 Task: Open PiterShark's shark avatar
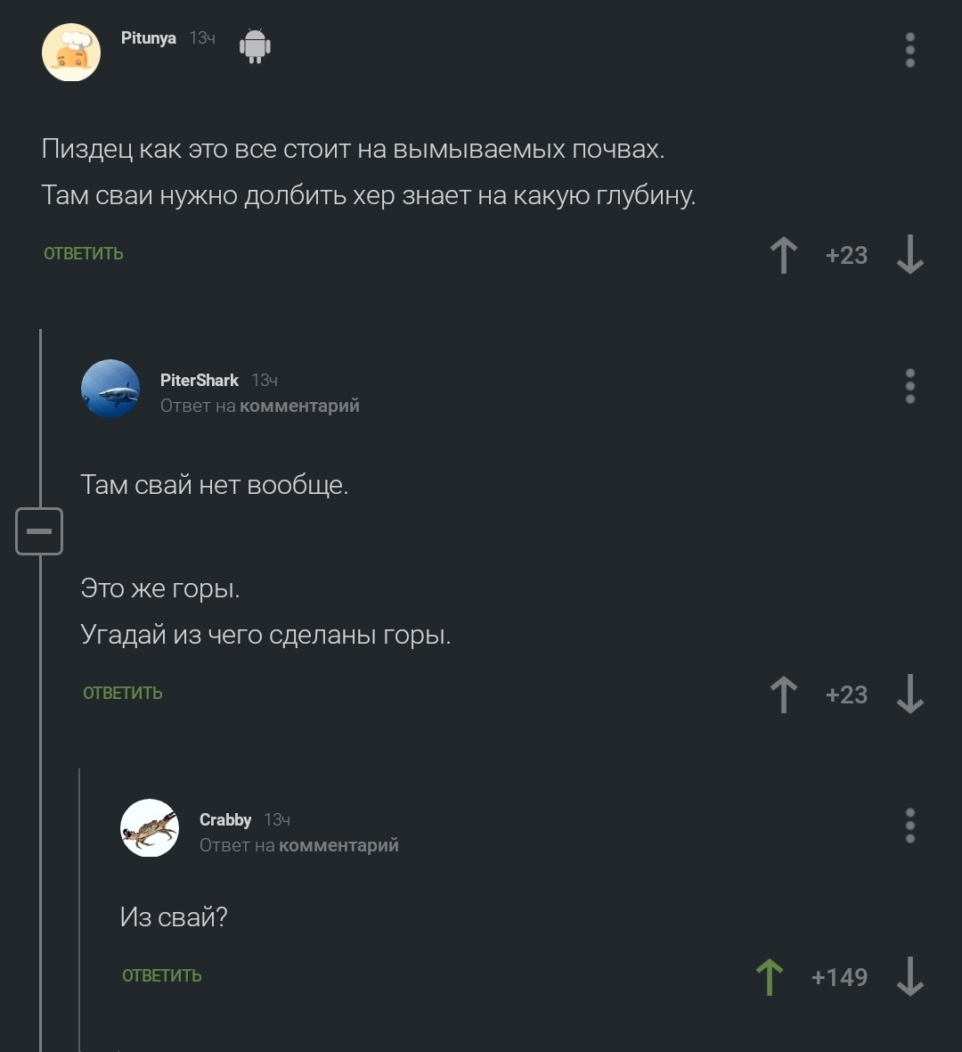click(x=110, y=389)
